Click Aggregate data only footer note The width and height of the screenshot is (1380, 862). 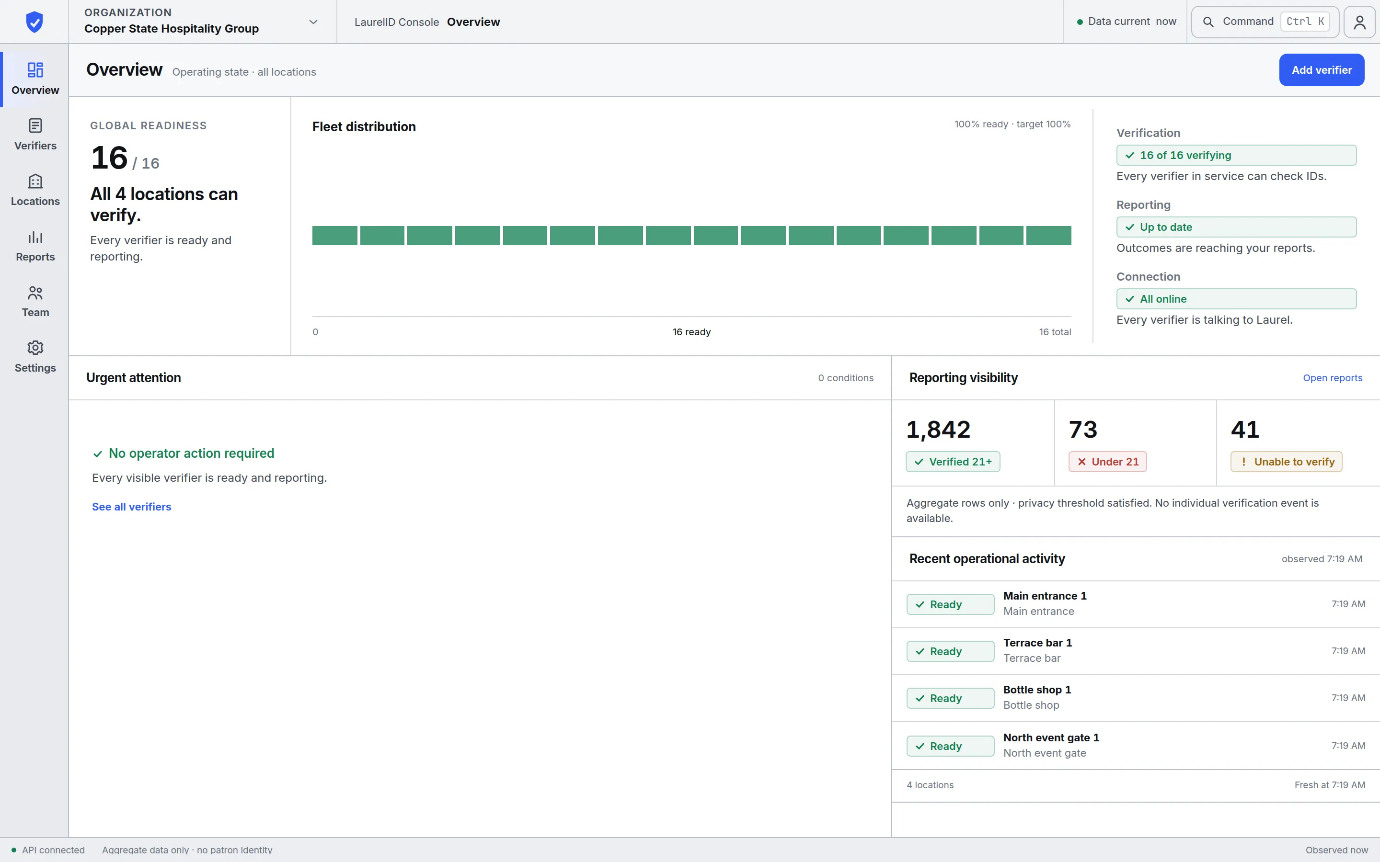point(187,850)
